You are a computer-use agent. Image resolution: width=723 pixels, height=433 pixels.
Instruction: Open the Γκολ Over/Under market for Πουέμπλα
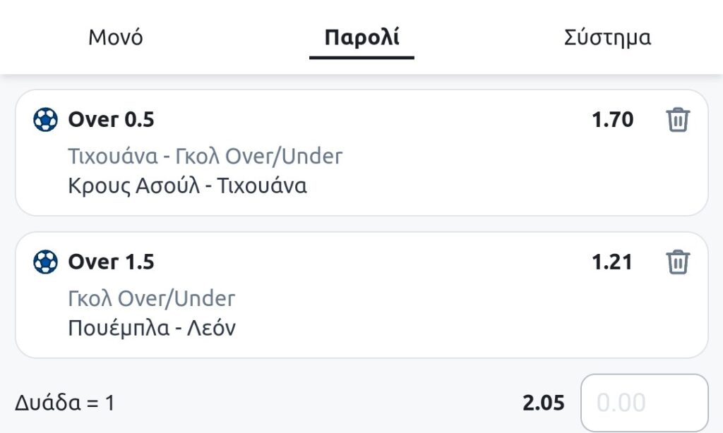151,298
